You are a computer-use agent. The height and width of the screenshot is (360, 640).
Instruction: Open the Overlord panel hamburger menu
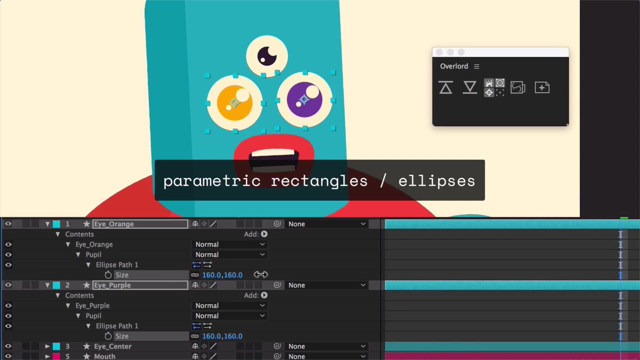click(477, 66)
